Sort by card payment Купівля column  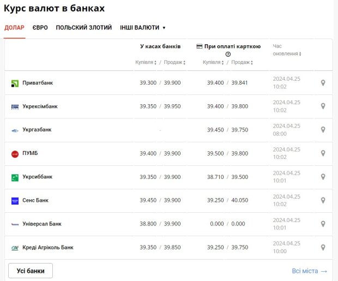coord(213,62)
